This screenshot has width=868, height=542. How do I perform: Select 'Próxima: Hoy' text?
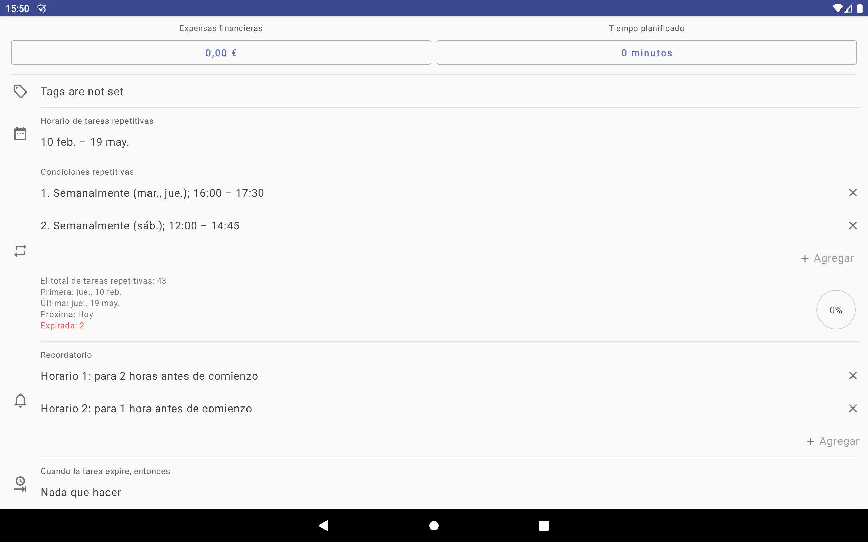(67, 314)
